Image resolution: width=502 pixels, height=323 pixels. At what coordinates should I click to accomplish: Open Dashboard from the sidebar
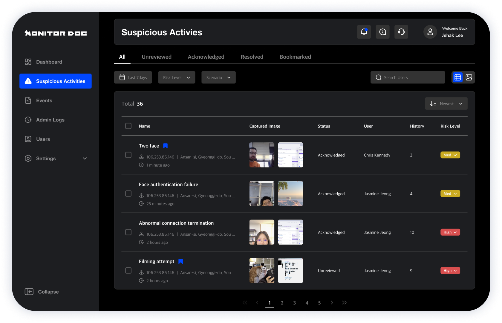click(49, 62)
